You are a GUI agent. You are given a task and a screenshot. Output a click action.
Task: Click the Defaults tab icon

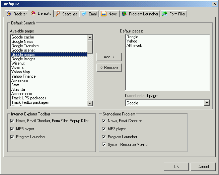click(33, 13)
